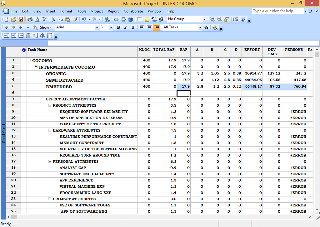Click the Copy Picture icon
This screenshot has height=227, width=320.
pyautogui.click(x=237, y=19)
